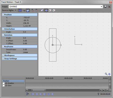This screenshot has width=113, height=98.
Task: Click timeline vertical scroll up arrow
Action: [110, 78]
